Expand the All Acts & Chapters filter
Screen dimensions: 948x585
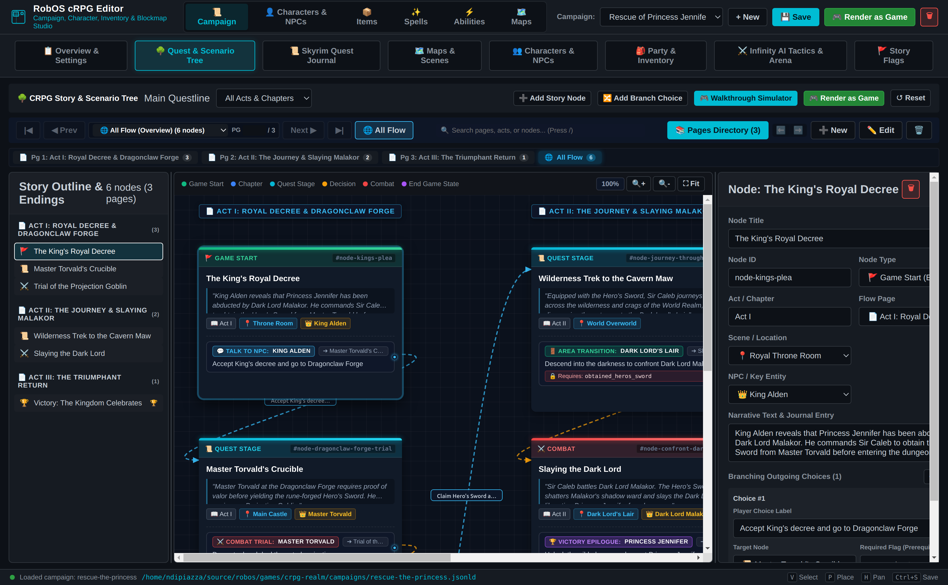point(263,98)
